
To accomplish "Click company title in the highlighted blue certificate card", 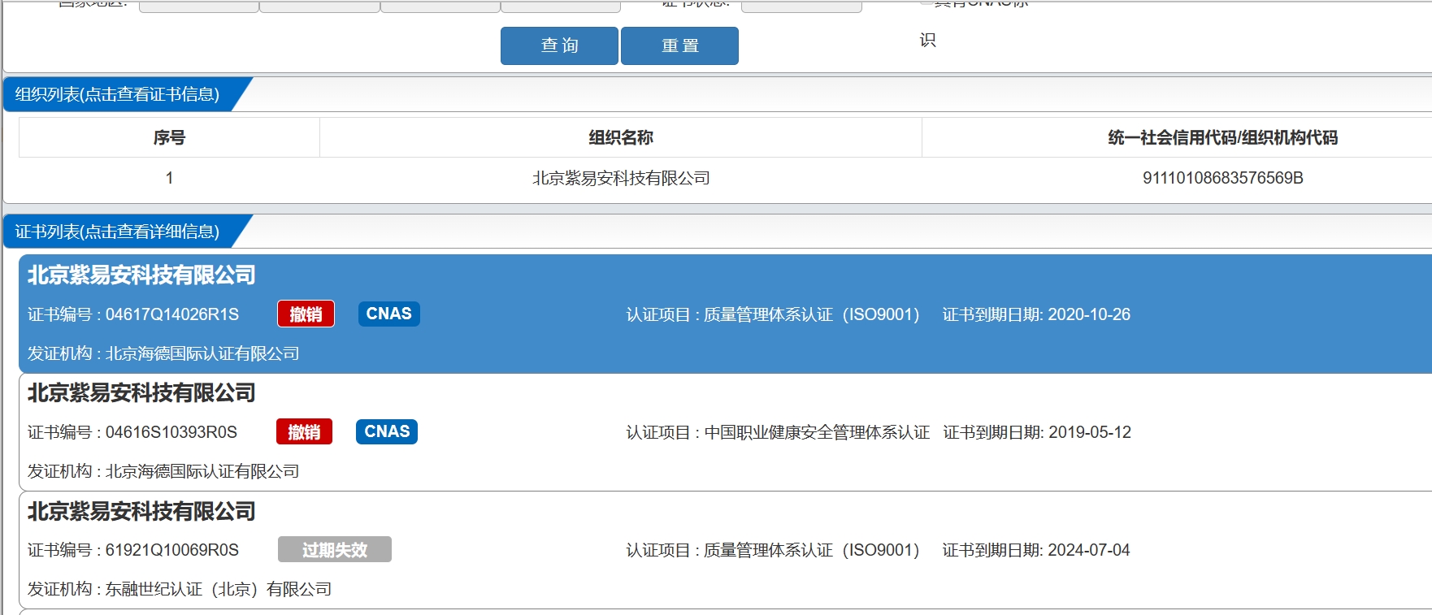I will click(x=141, y=275).
